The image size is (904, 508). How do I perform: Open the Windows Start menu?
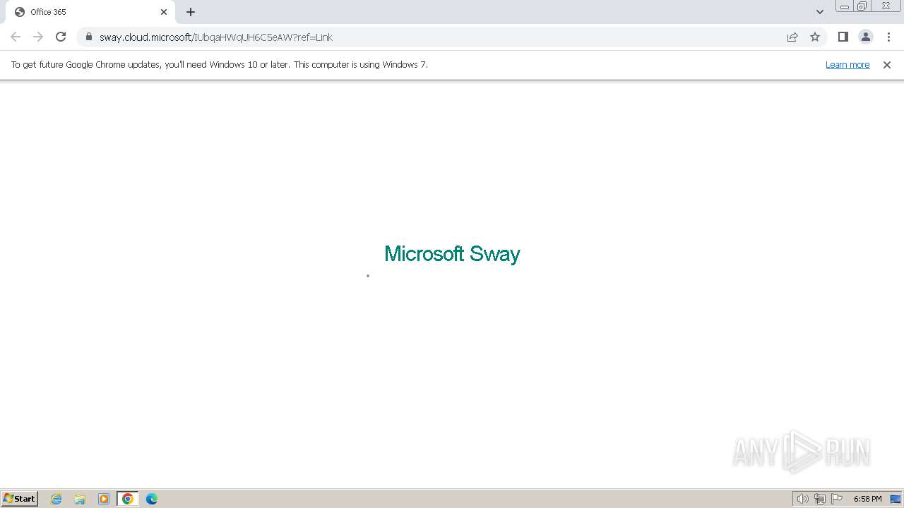[x=20, y=499]
